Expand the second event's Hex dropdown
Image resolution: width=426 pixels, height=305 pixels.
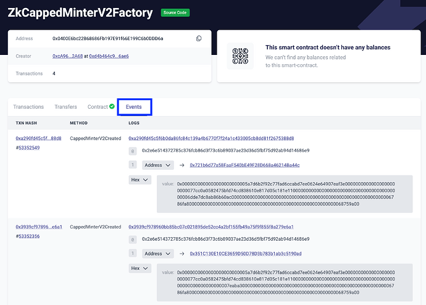click(140, 268)
